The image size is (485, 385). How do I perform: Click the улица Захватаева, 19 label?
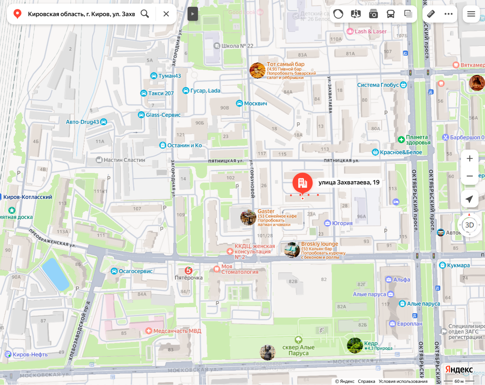pos(349,182)
